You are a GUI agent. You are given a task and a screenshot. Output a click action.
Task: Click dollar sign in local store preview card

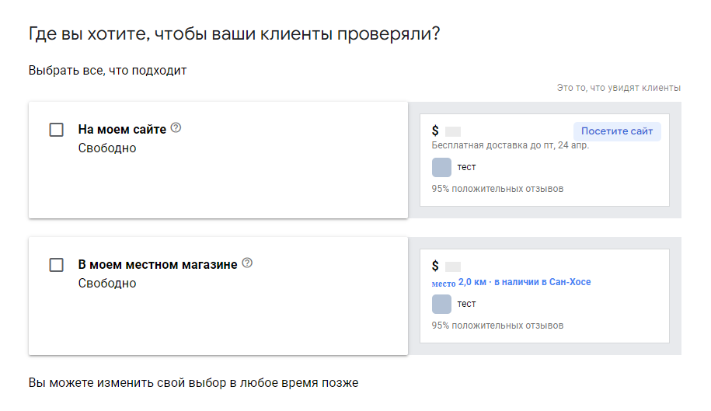pyautogui.click(x=435, y=266)
